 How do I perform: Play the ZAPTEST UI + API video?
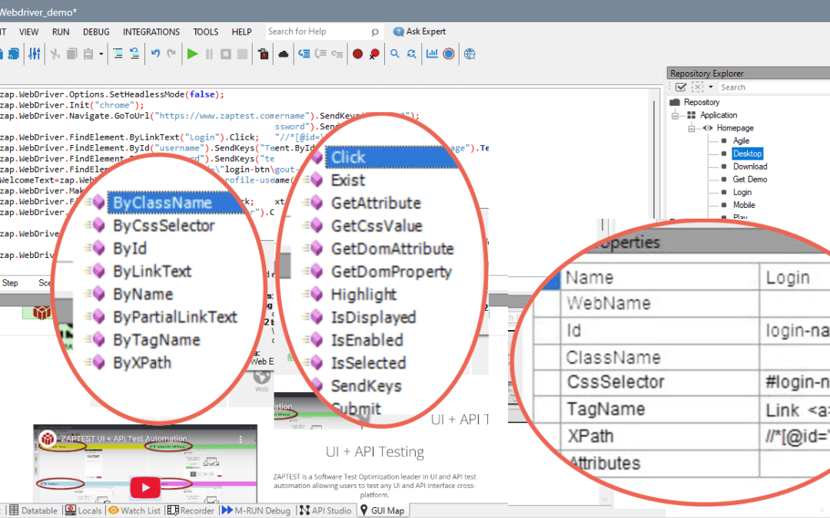click(145, 487)
